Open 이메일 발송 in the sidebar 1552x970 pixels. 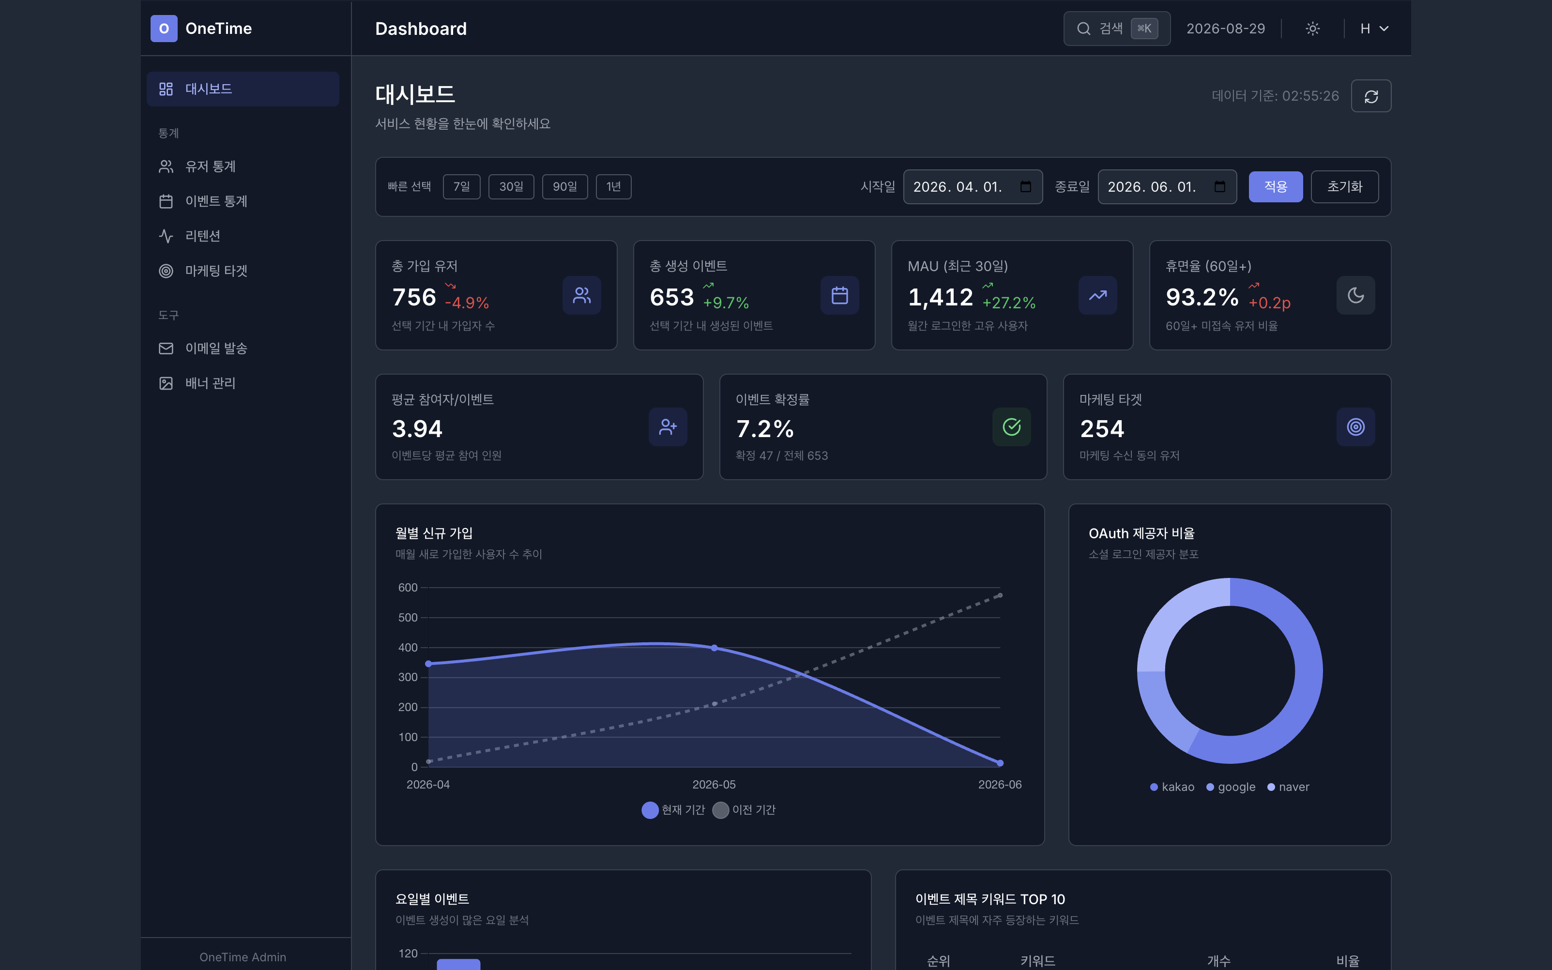243,349
